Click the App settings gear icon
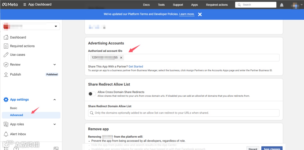304x150 pixels. [x=6, y=100]
